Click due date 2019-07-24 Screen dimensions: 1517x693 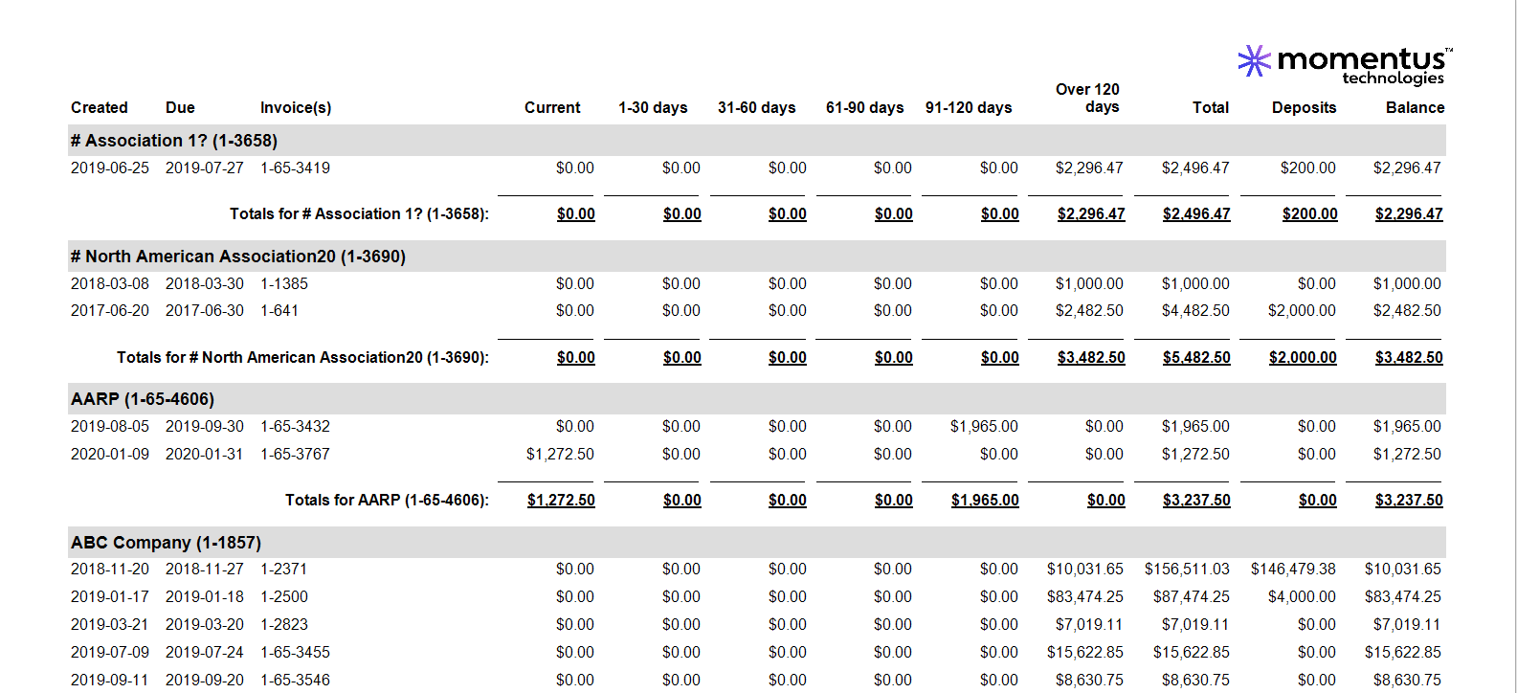point(205,652)
